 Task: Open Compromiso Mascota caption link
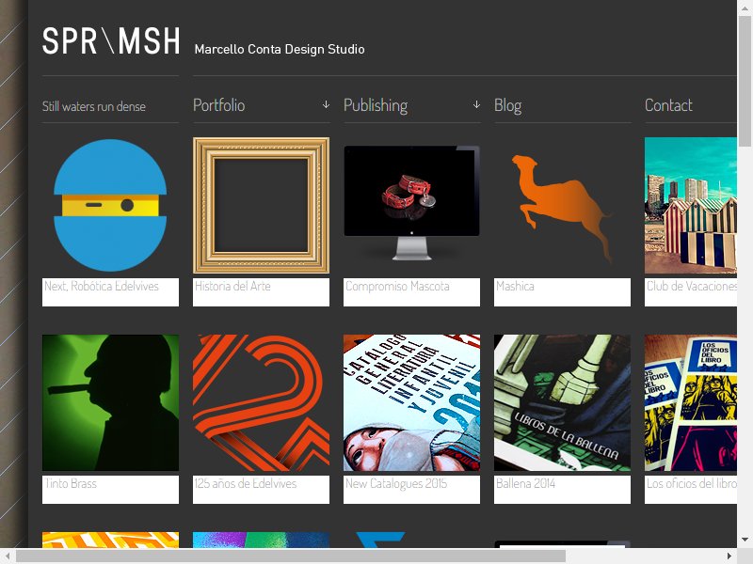(397, 287)
